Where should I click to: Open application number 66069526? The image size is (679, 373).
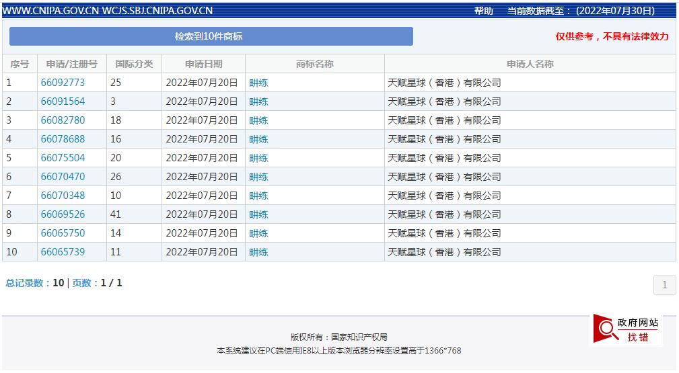[x=63, y=214]
